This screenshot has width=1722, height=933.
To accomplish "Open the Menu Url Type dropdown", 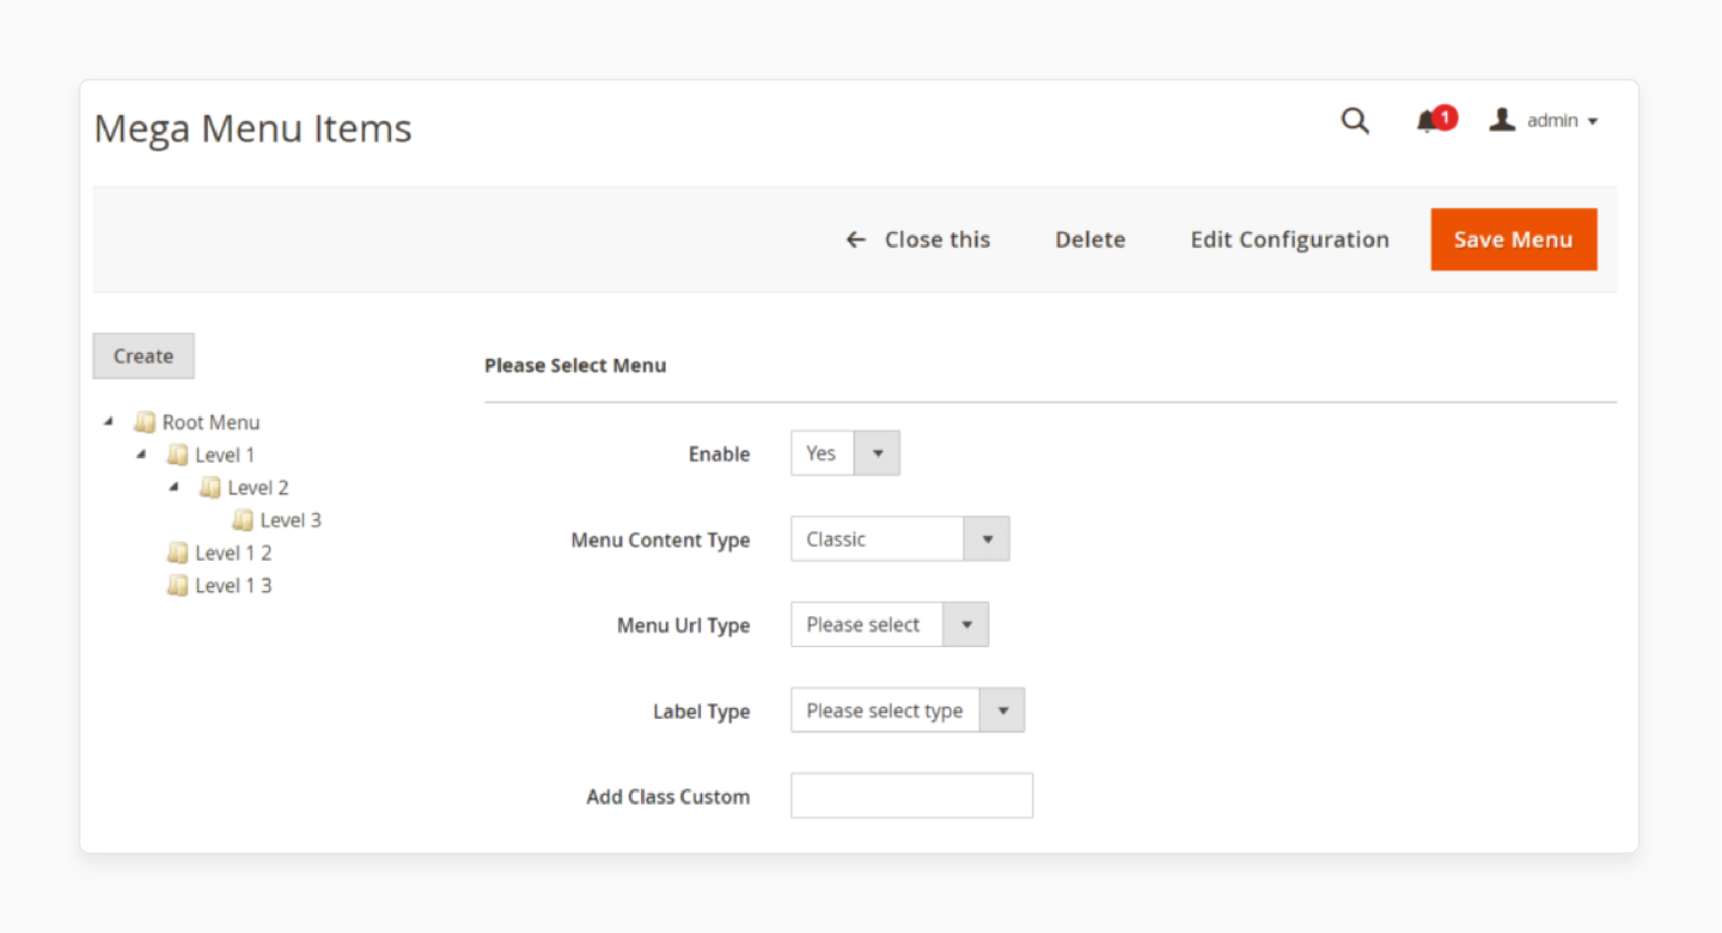I will [x=889, y=624].
